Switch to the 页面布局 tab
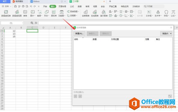The image size is (178, 112). click(x=62, y=6)
